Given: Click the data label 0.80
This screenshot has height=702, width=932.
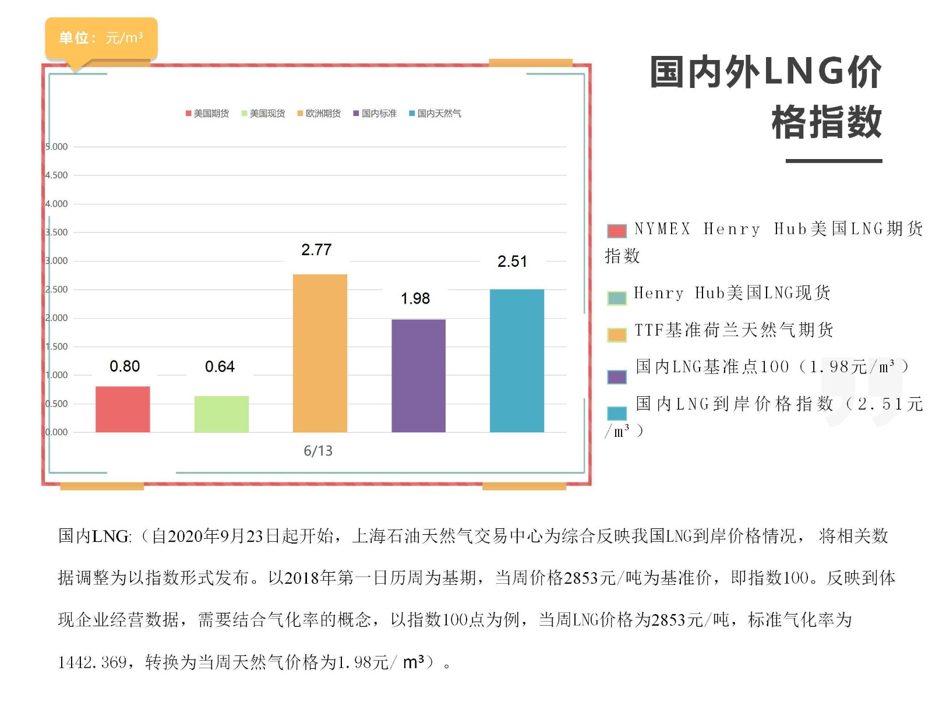Looking at the screenshot, I should [125, 366].
